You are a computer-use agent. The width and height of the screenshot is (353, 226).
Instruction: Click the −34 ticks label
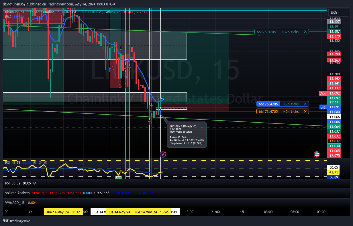pyautogui.click(x=291, y=111)
